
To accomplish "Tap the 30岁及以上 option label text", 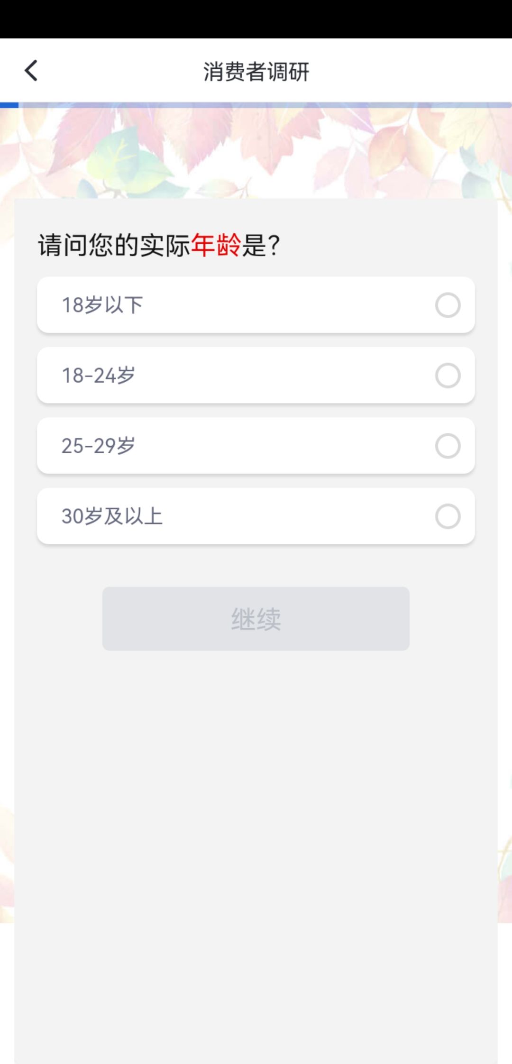I will [x=112, y=516].
